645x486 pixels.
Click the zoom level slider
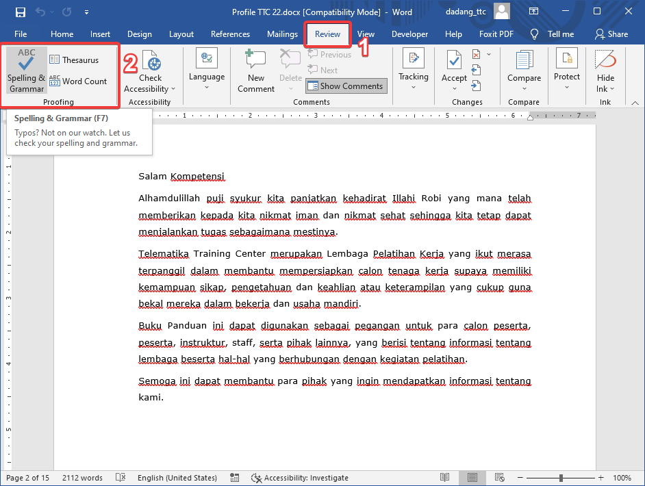pos(561,477)
